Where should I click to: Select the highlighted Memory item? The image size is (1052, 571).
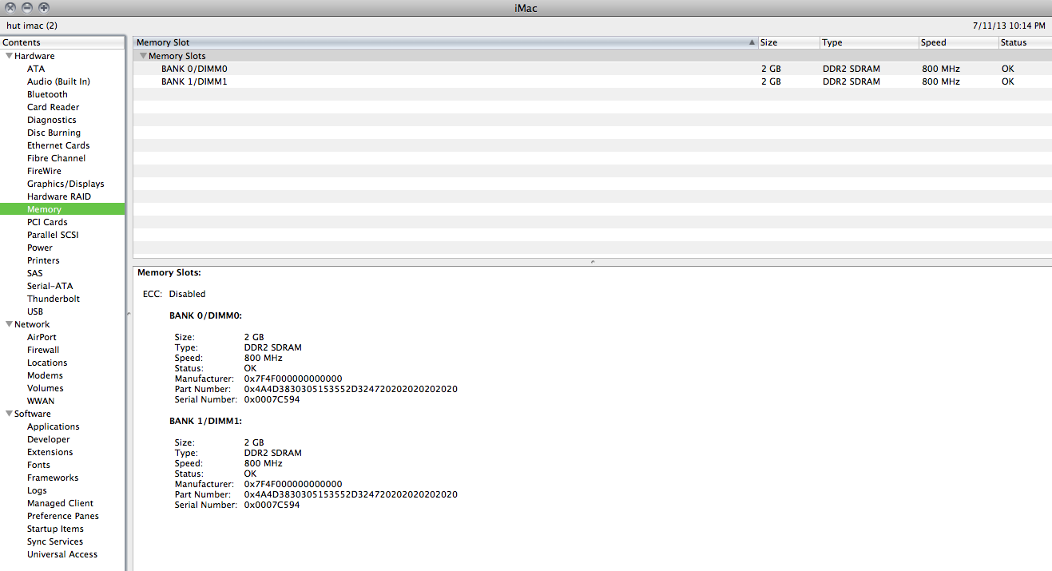(x=62, y=209)
